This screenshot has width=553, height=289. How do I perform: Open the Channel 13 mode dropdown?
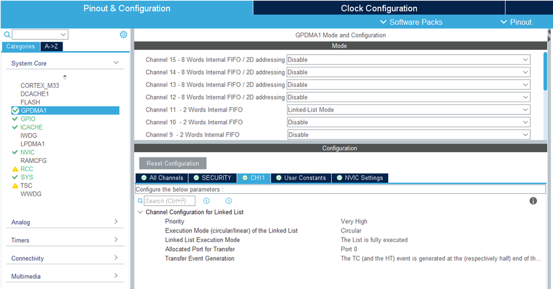[409, 85]
